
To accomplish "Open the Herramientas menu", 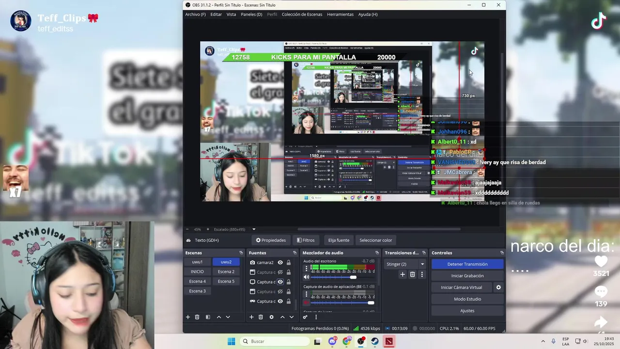I will (x=340, y=15).
